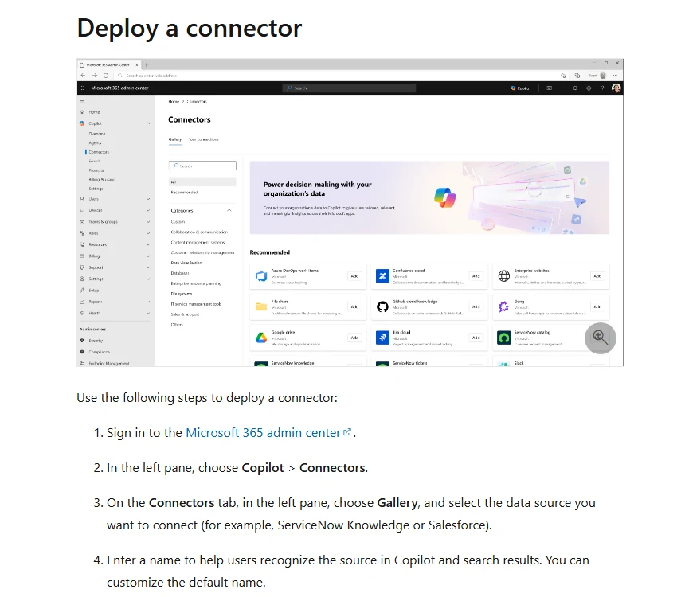Expand the Devices sidebar chevron
The image size is (685, 597).
pyautogui.click(x=148, y=210)
